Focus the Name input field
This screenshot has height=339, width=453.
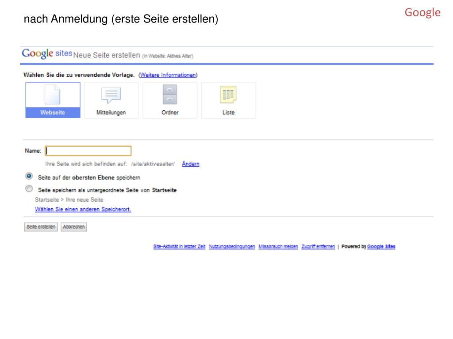click(x=88, y=151)
